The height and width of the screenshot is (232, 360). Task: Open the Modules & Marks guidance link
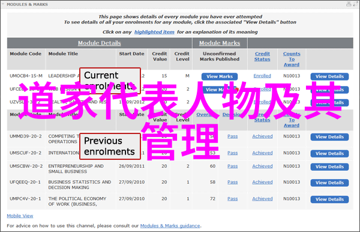click(170, 226)
